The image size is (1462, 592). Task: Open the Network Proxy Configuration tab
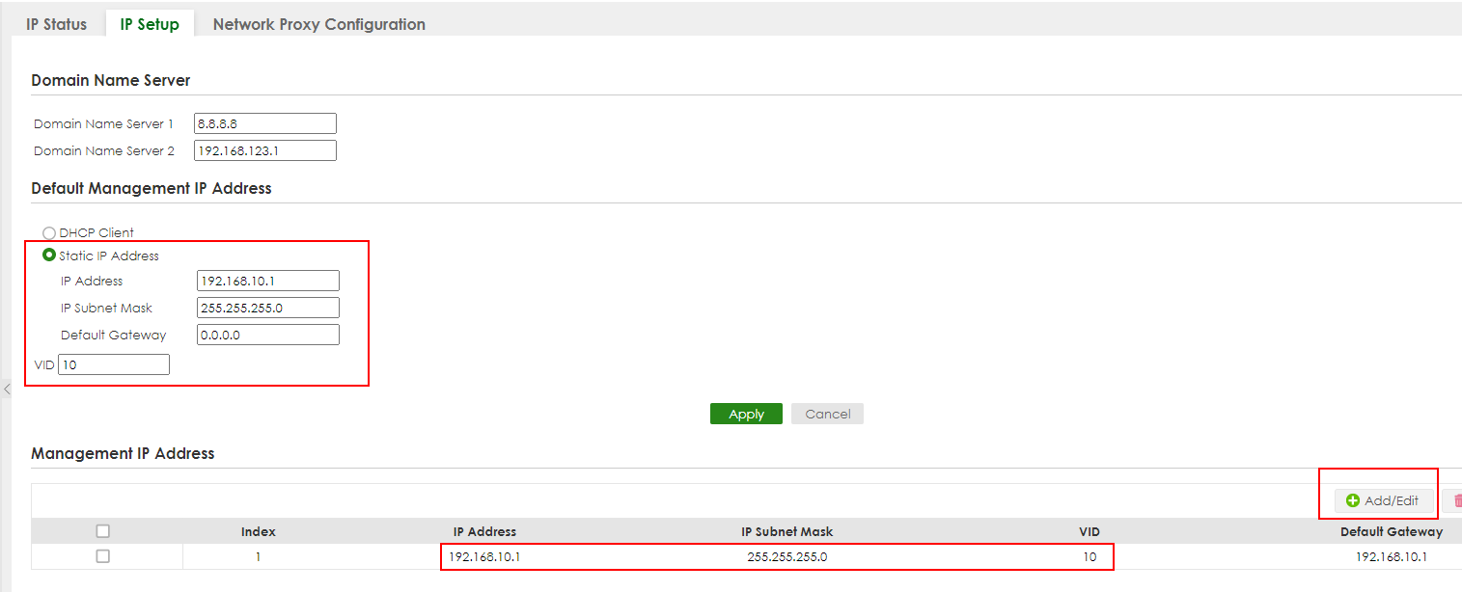click(x=318, y=24)
